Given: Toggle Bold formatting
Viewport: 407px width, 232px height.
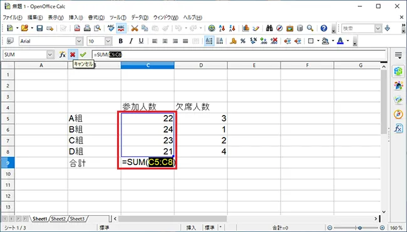Looking at the screenshot, I should coord(120,41).
